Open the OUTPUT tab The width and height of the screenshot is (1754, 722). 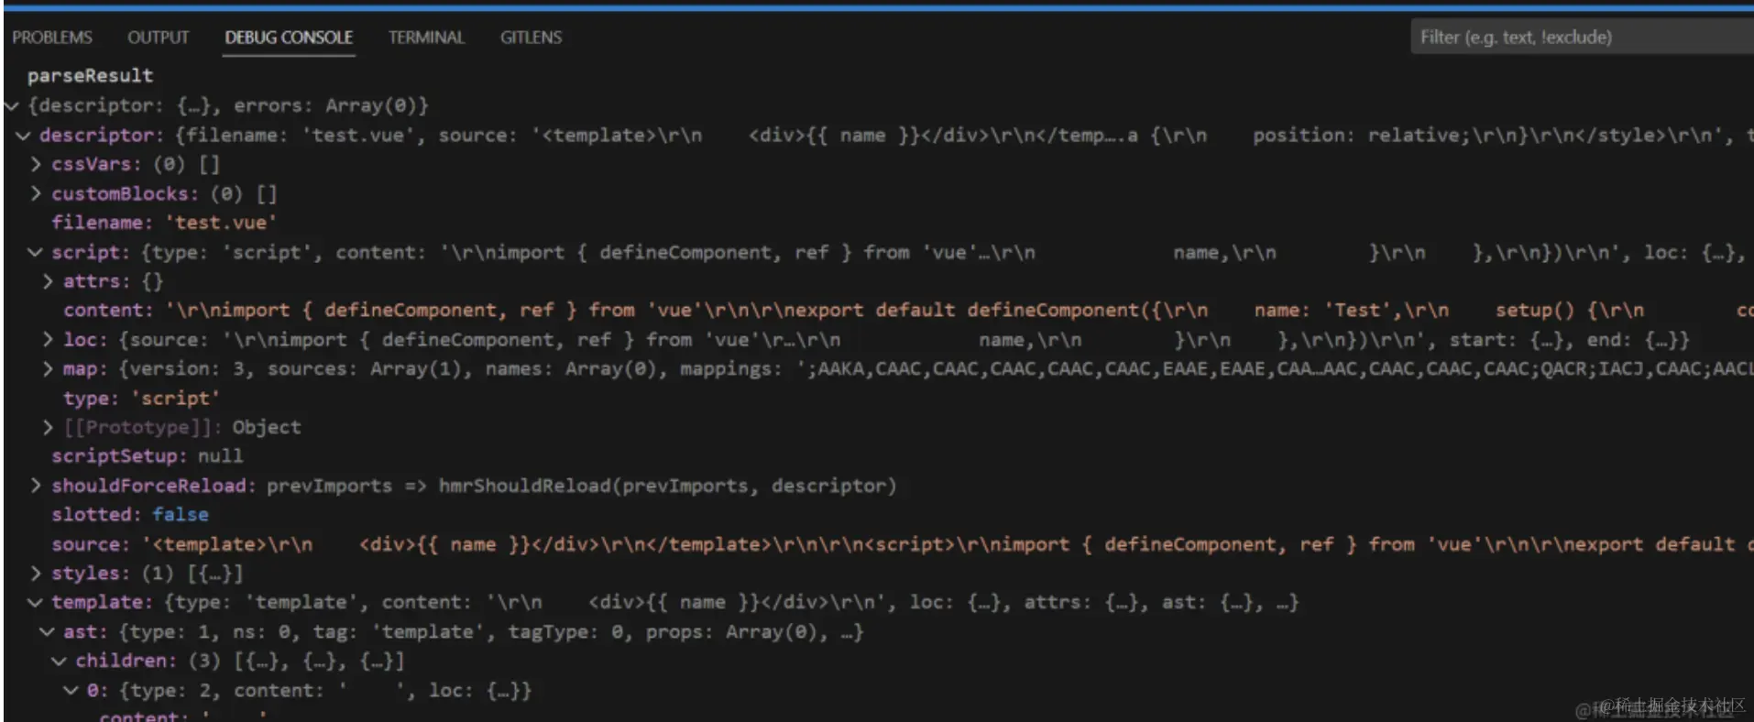coord(159,38)
